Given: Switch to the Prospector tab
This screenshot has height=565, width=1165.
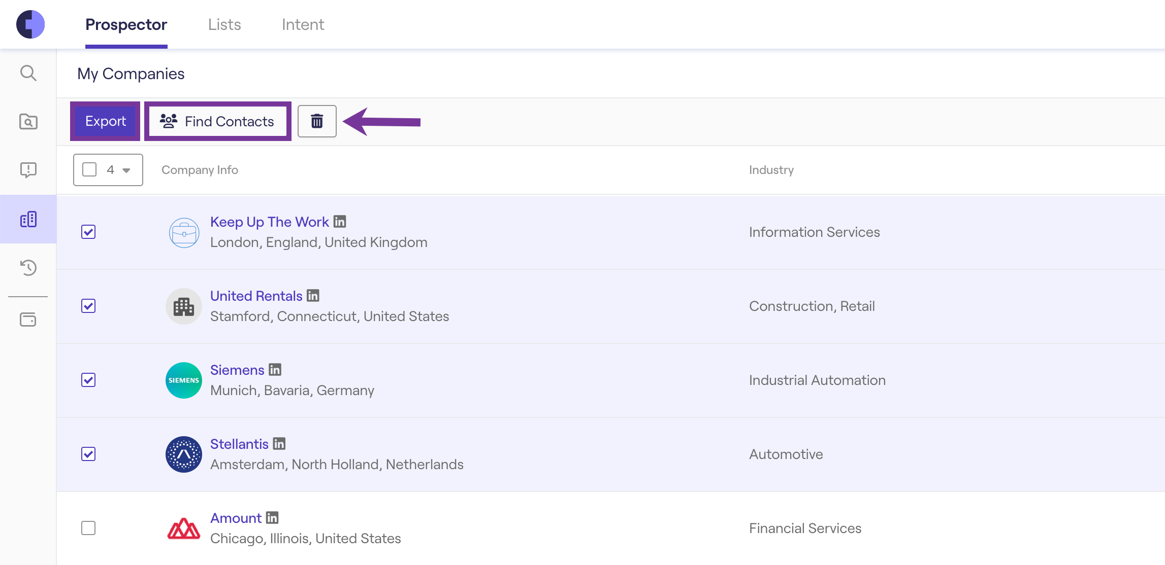Looking at the screenshot, I should click(x=126, y=24).
